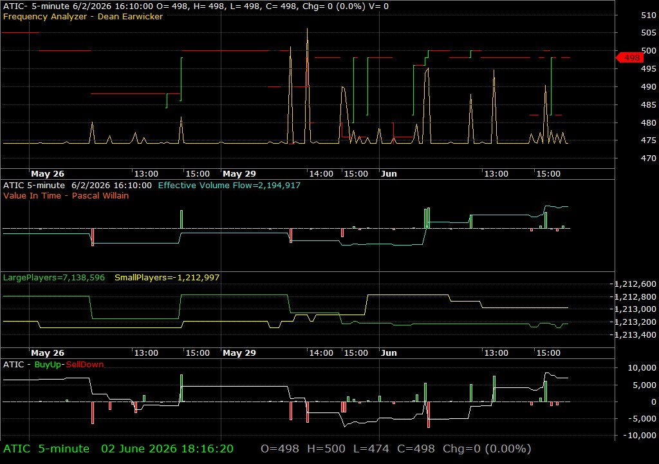Click the '02 June 2026 18:16:20' status timestamp
This screenshot has width=659, height=464.
167,449
